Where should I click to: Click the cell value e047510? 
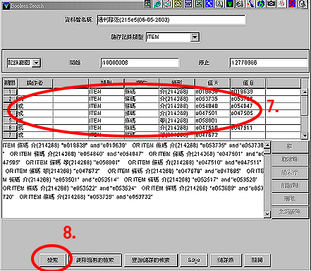pyautogui.click(x=207, y=128)
